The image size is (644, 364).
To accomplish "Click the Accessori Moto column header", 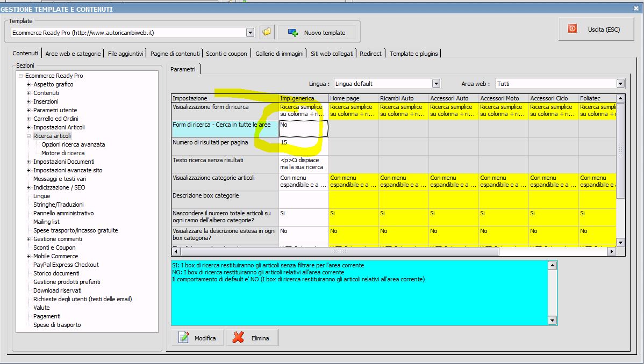I will tap(504, 98).
